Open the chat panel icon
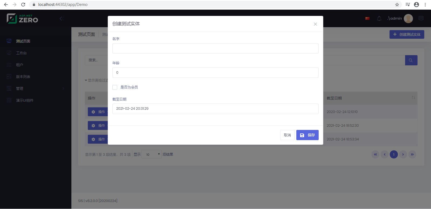Screen dimensions: 431x209 pos(421,18)
